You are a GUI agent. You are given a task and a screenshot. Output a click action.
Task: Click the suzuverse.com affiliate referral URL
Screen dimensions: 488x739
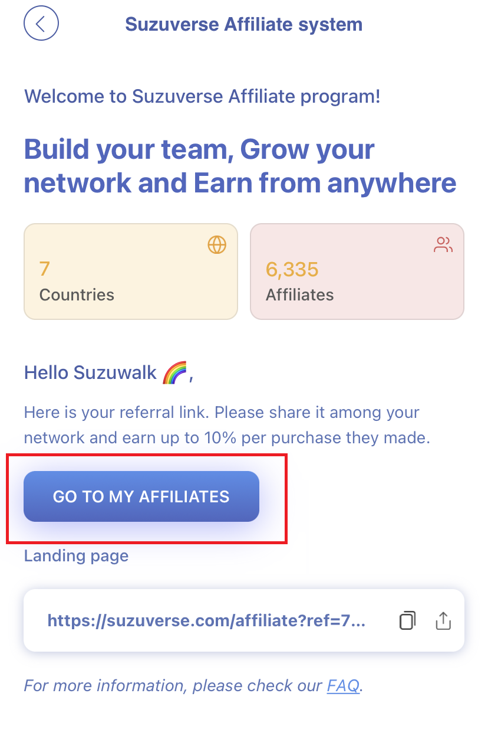(206, 620)
